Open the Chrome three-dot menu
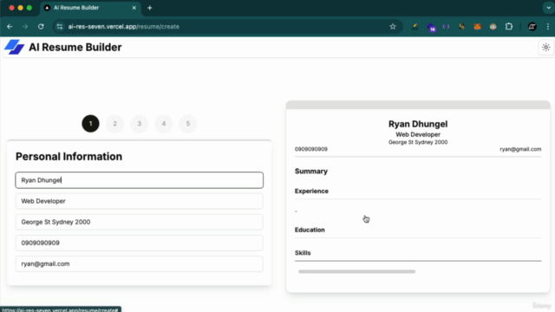This screenshot has height=312, width=555. [547, 27]
